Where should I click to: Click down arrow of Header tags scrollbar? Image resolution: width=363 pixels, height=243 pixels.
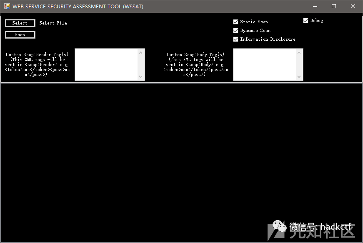point(141,76)
